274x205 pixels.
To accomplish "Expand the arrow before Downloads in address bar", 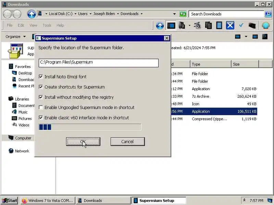I will point(118,14).
